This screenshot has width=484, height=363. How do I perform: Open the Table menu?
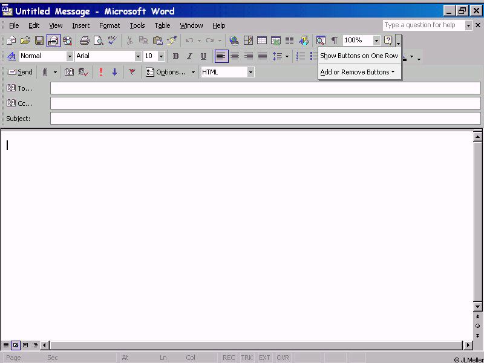tap(162, 25)
